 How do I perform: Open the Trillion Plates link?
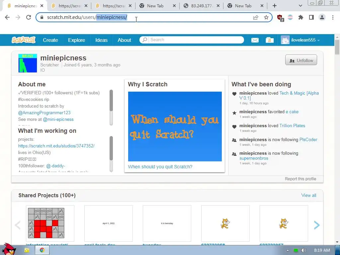[292, 126]
